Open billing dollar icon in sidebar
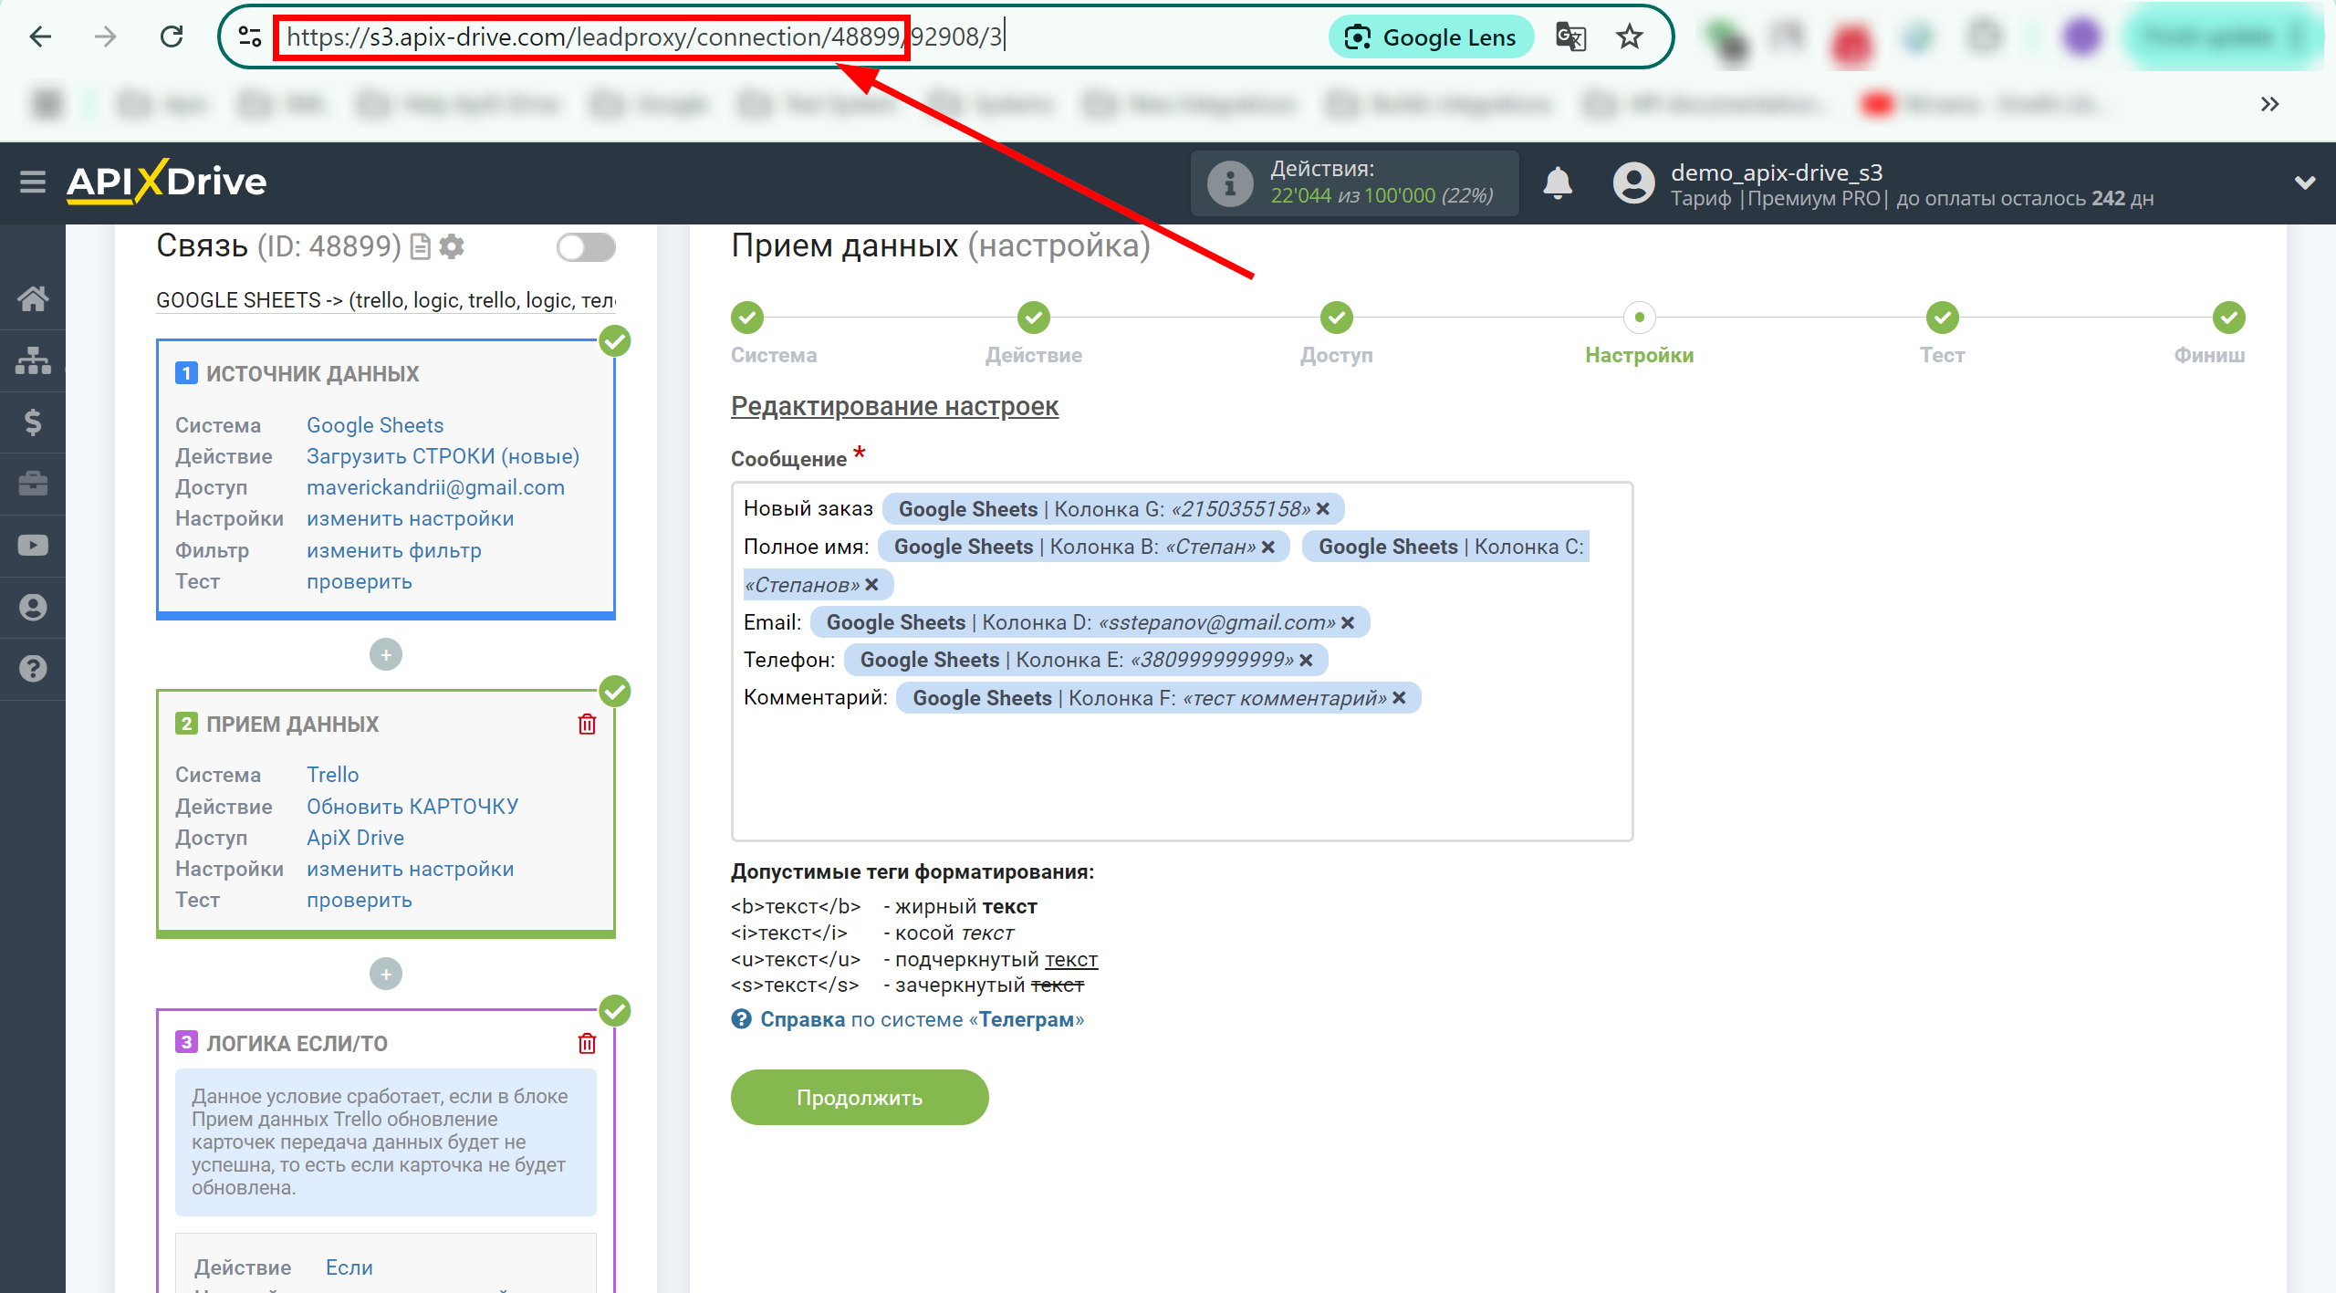Image resolution: width=2336 pixels, height=1293 pixels. pyautogui.click(x=33, y=422)
